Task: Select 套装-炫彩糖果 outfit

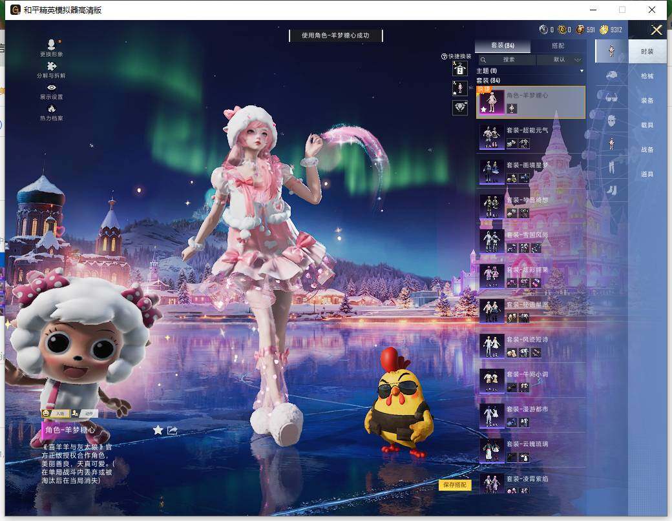Action: coord(530,277)
